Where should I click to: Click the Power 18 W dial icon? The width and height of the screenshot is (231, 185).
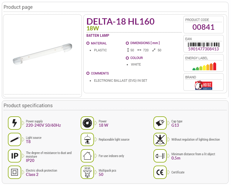(x=87, y=123)
